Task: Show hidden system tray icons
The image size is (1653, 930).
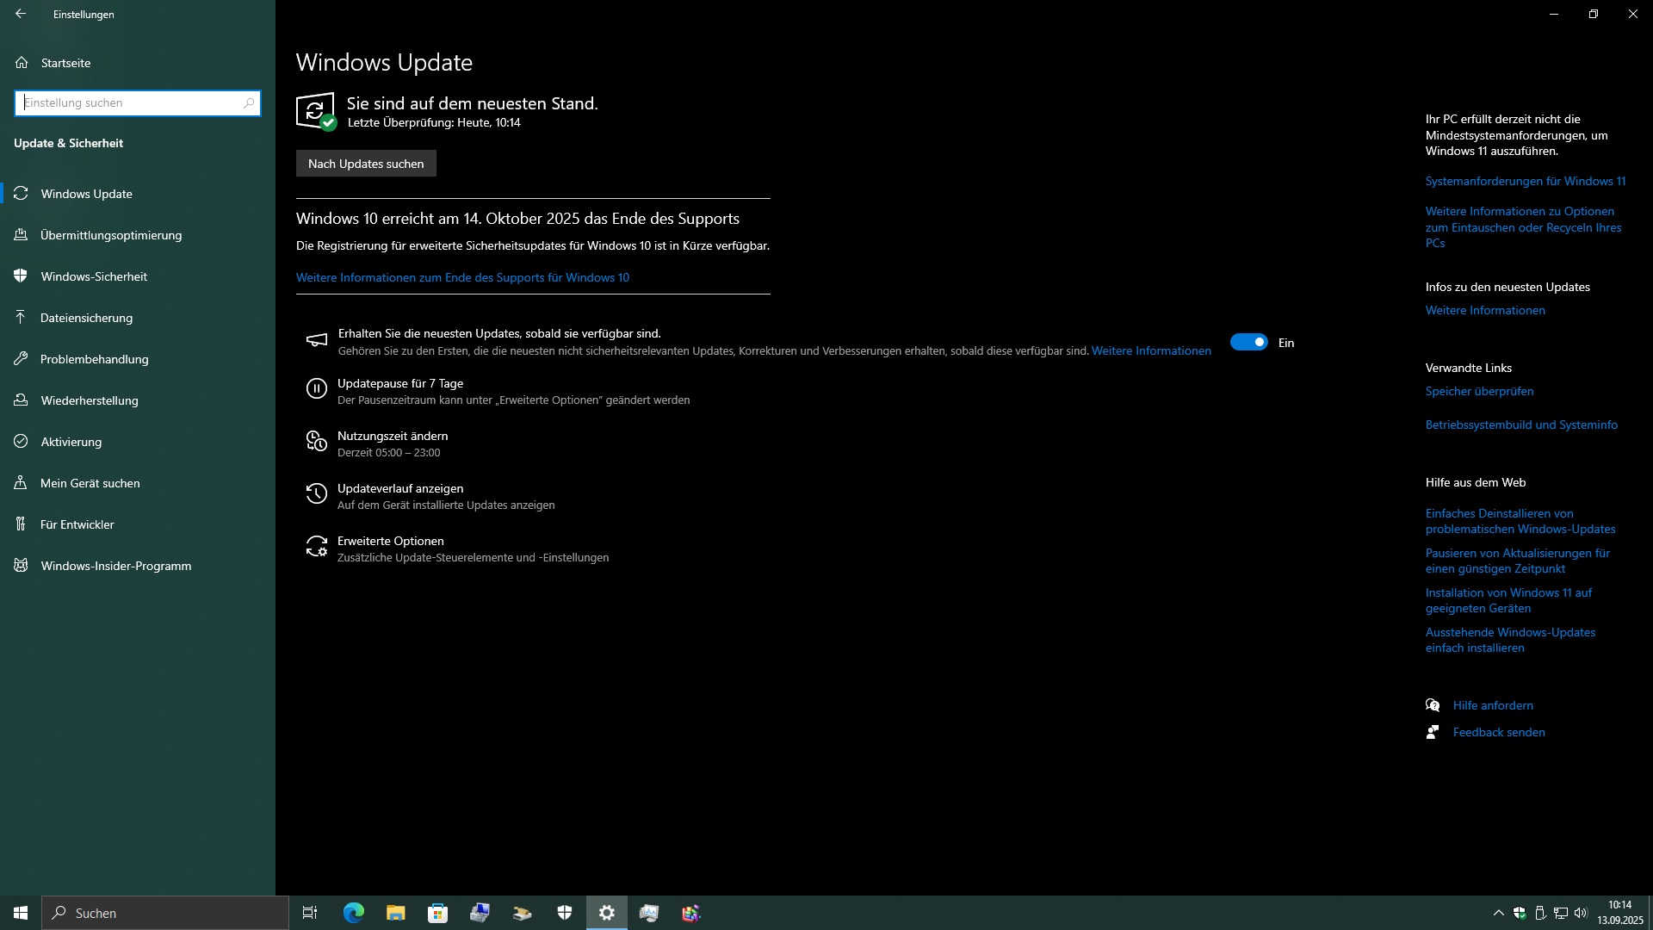Action: (1498, 913)
